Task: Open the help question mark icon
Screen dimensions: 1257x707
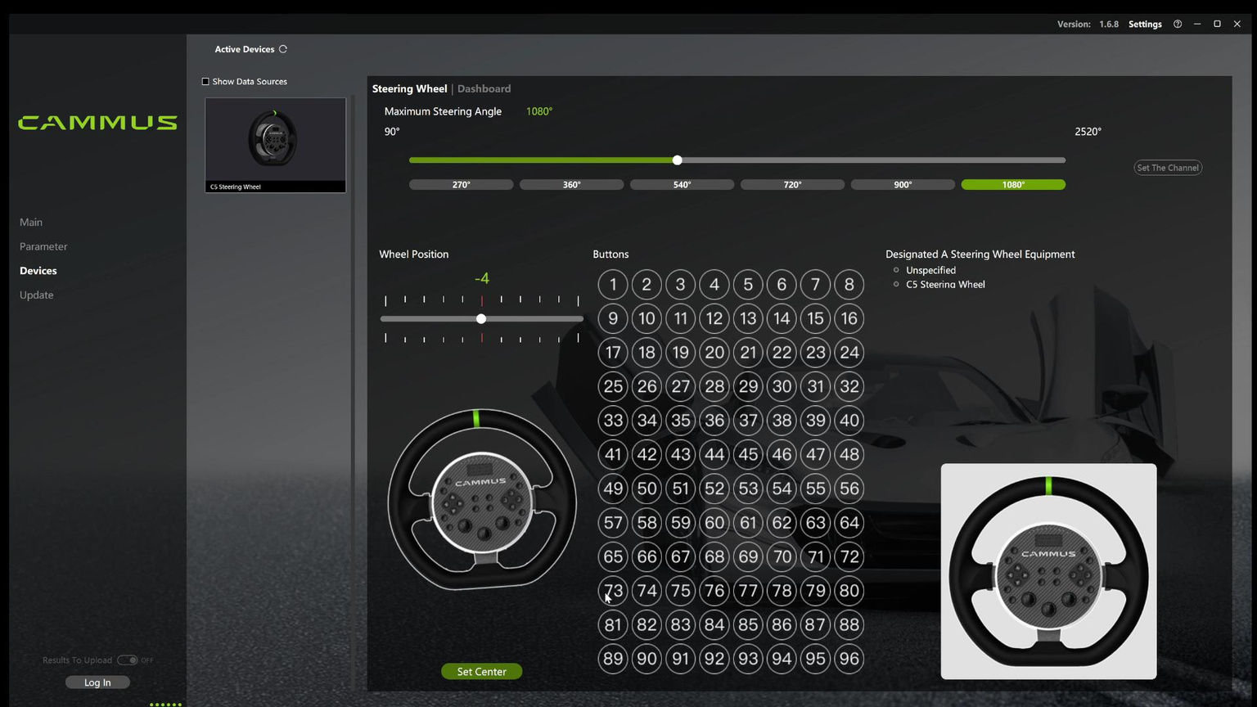Action: (1178, 24)
